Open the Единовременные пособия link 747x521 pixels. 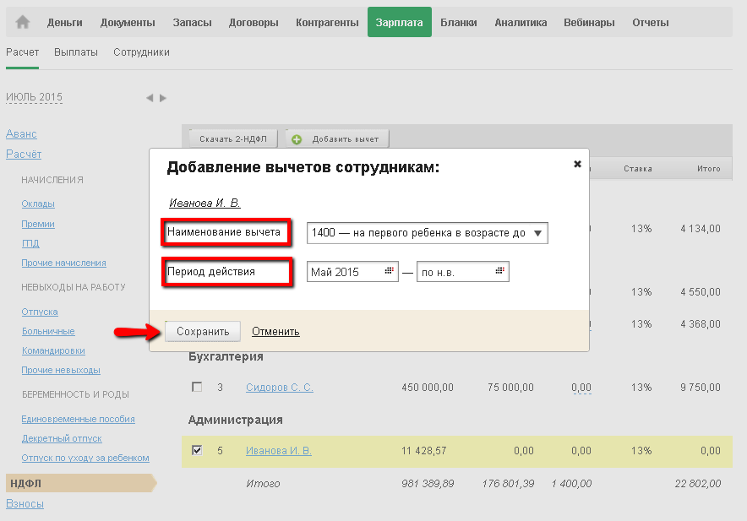(78, 419)
